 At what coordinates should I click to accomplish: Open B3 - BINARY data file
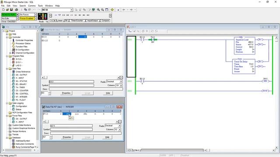(x=21, y=84)
